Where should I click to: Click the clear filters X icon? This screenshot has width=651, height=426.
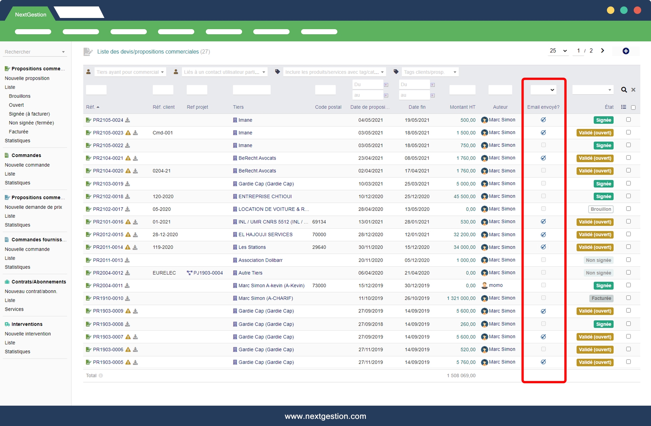tap(633, 90)
